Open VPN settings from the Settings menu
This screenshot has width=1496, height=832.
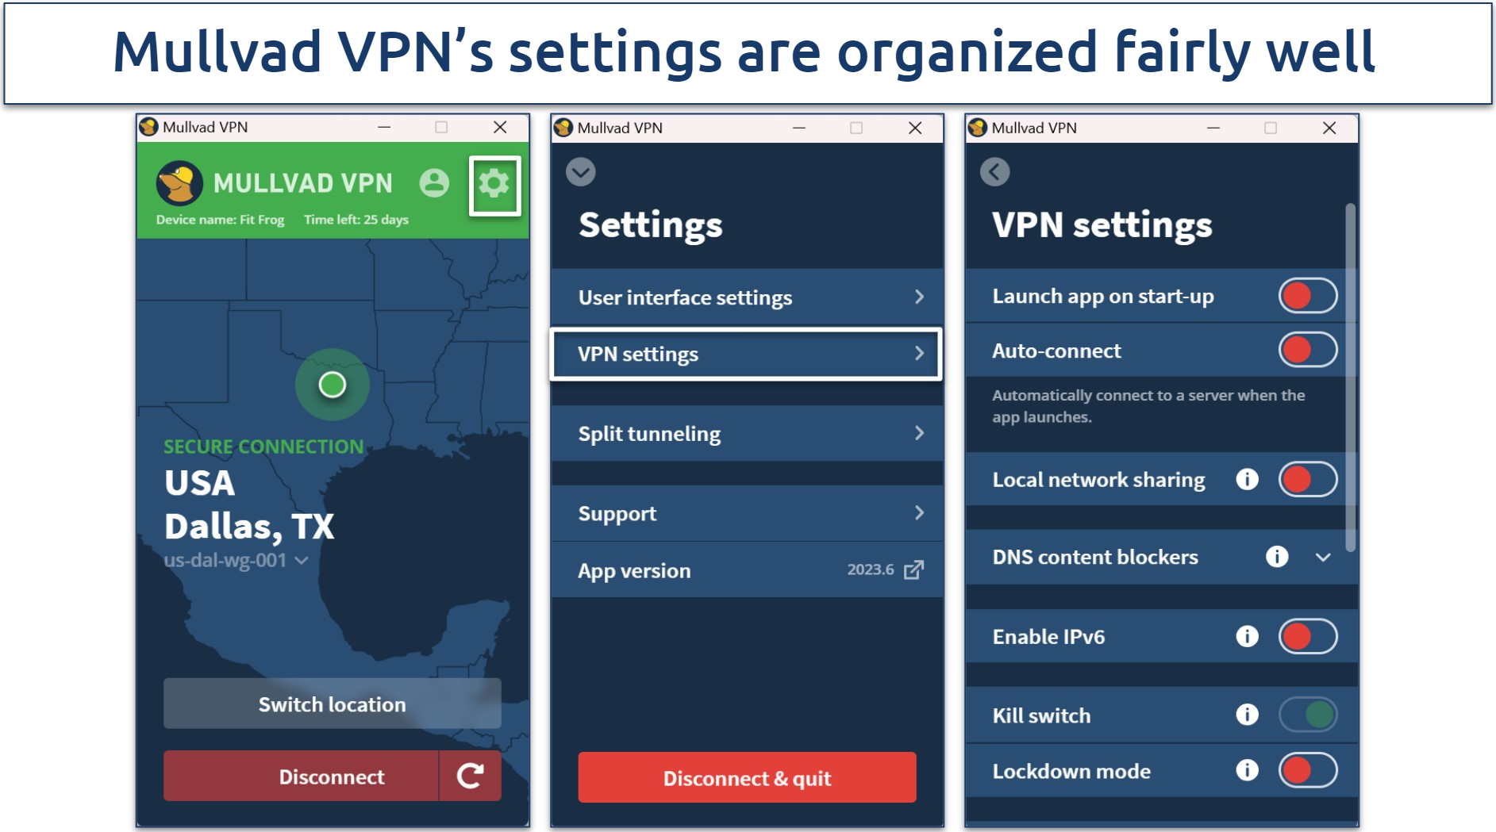pyautogui.click(x=744, y=354)
